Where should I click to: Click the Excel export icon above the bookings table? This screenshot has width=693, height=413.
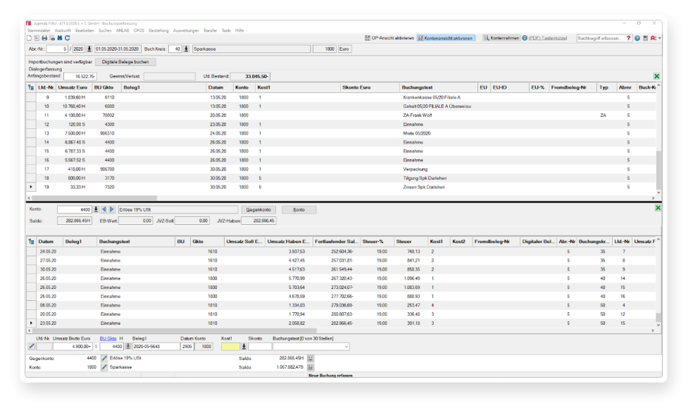[656, 76]
